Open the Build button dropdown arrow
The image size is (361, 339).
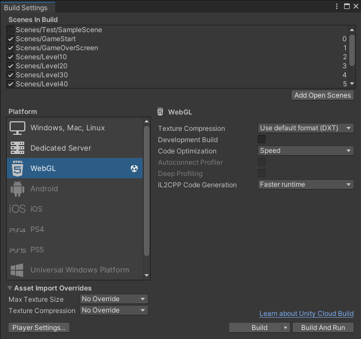pos(285,328)
